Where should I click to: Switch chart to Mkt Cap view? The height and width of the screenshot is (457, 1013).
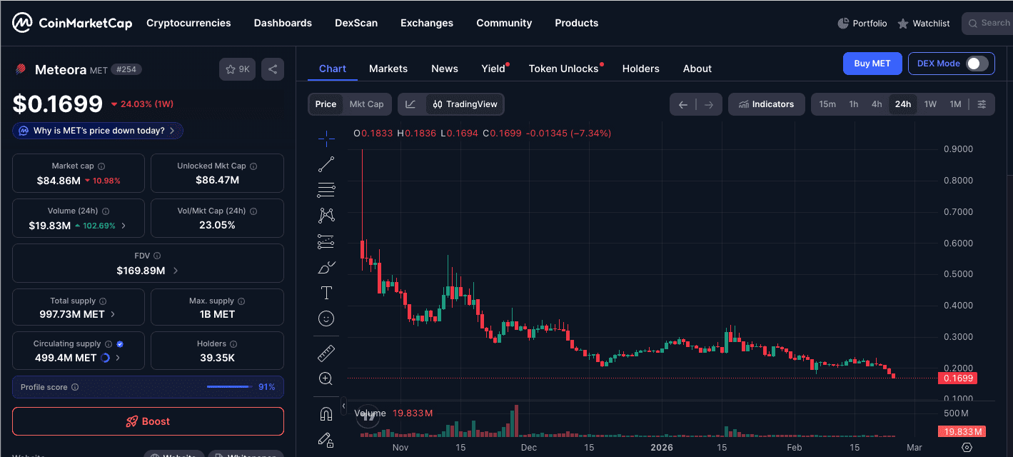pyautogui.click(x=366, y=104)
